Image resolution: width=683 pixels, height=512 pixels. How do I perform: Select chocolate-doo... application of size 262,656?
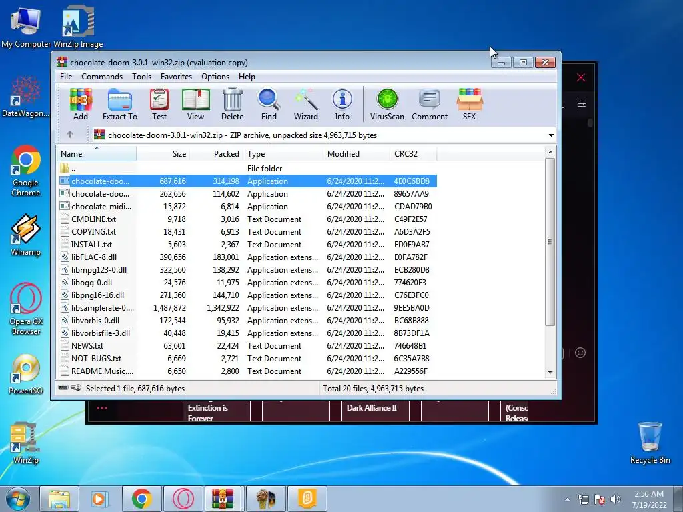(x=247, y=194)
